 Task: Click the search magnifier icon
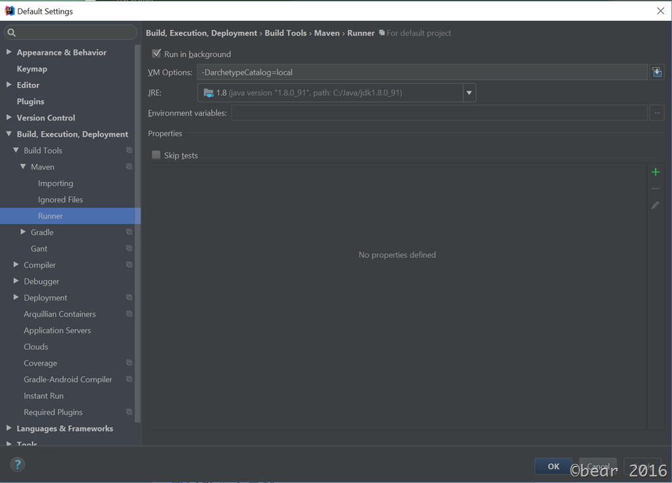click(x=12, y=32)
